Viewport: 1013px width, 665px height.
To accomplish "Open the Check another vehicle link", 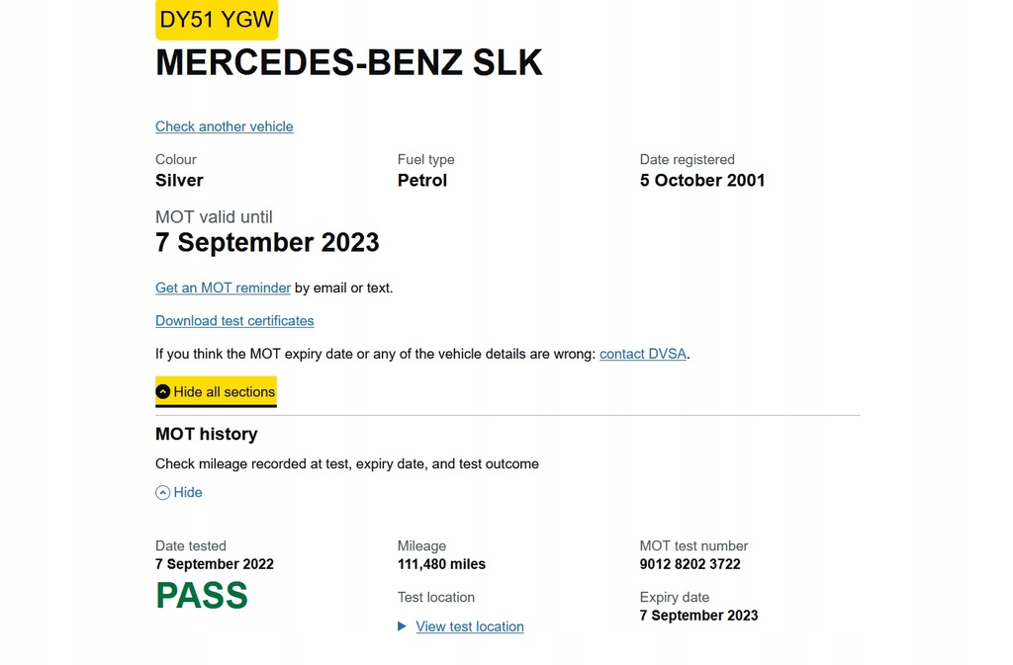I will click(x=224, y=126).
